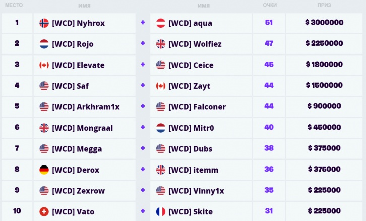366x221 pixels.
Task: Click the 51 points value
Action: pos(269,22)
